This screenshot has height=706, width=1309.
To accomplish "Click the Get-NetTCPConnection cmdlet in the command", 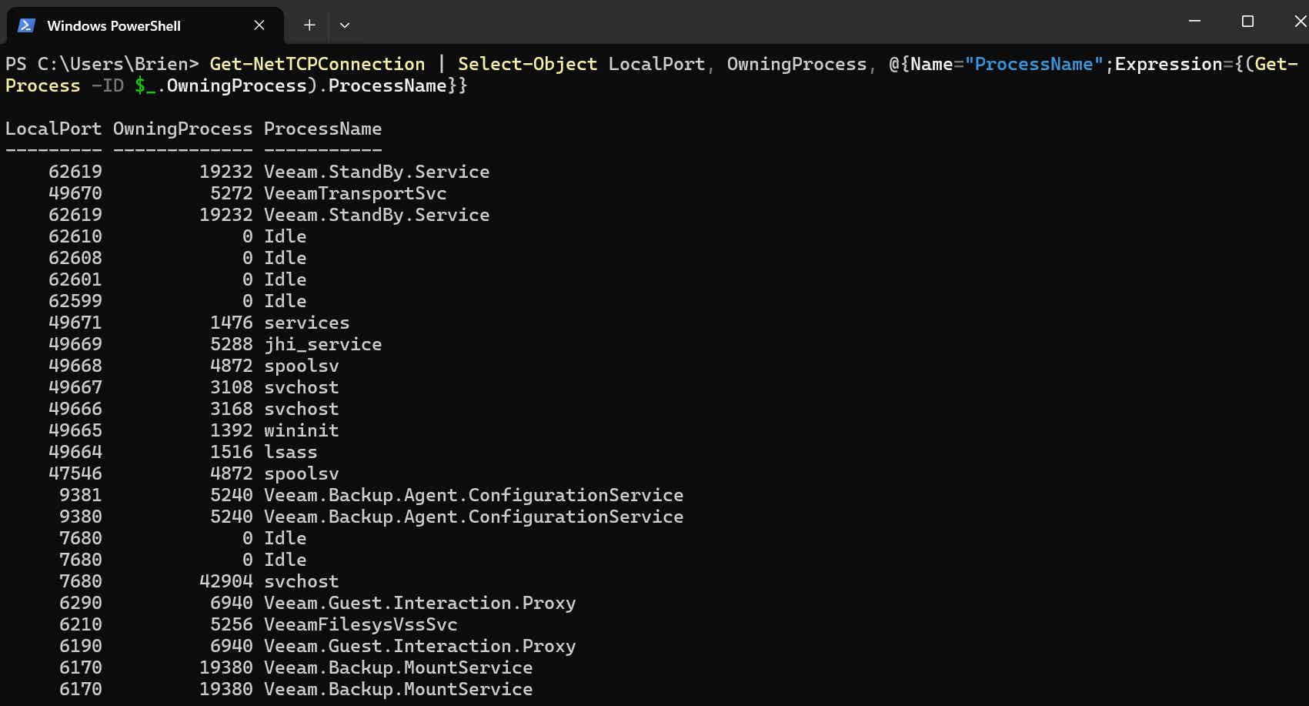I will (317, 64).
